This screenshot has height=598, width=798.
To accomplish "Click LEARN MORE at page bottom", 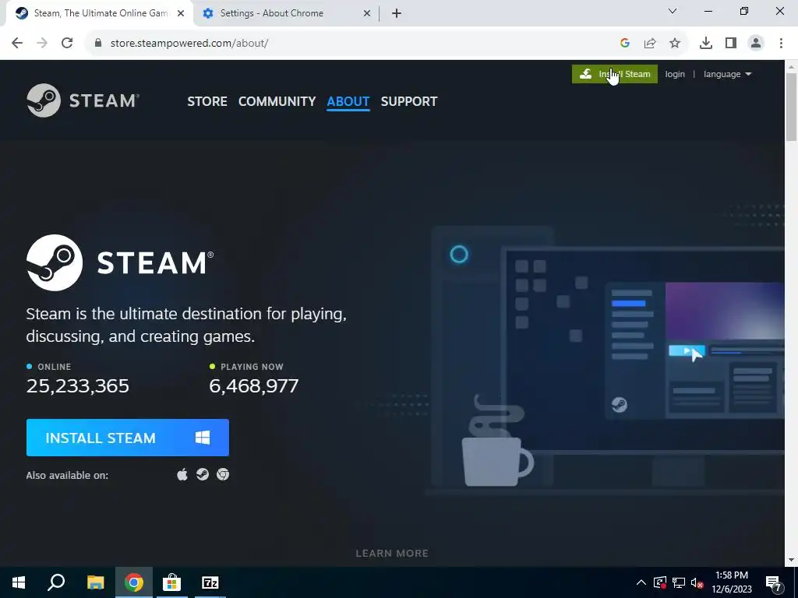I will pos(392,554).
